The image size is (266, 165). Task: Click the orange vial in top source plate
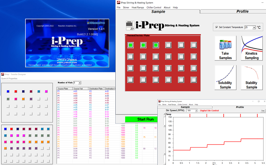click(23, 99)
